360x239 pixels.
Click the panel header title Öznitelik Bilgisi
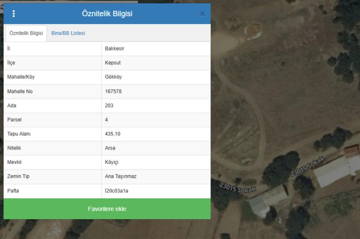(x=107, y=14)
